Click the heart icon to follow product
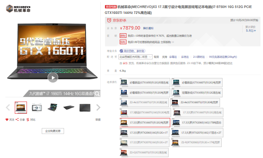This screenshot has height=158, width=263. point(7,120)
